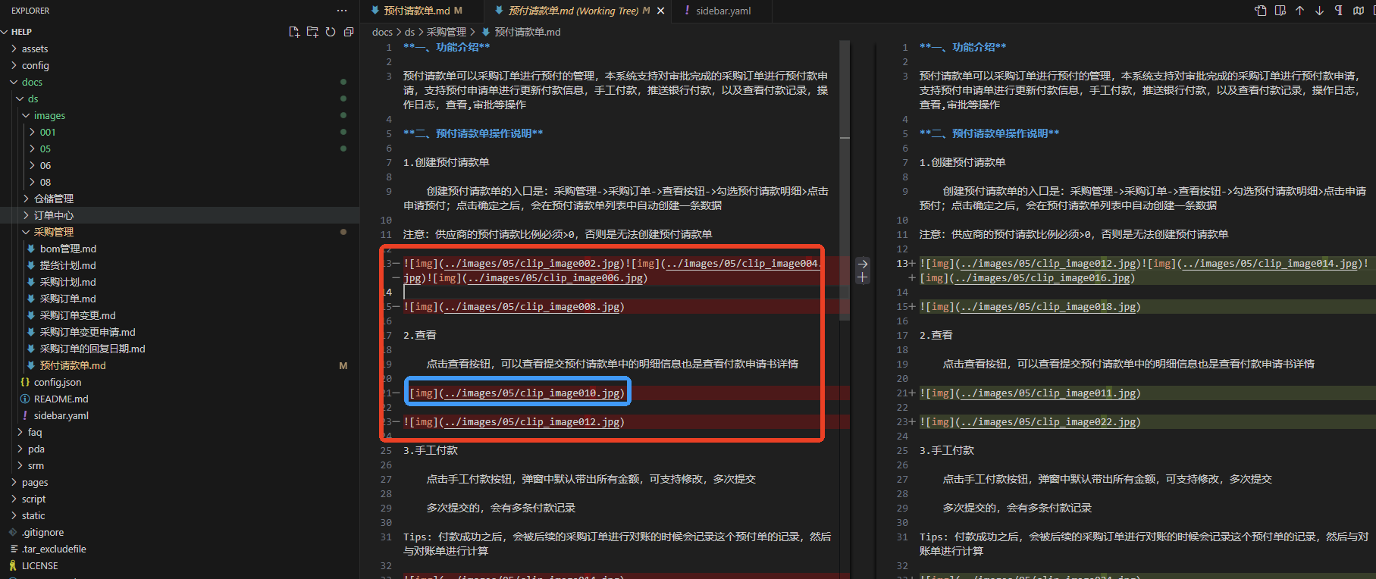The image size is (1376, 579).
Task: Go to next change with down arrow
Action: point(1320,11)
